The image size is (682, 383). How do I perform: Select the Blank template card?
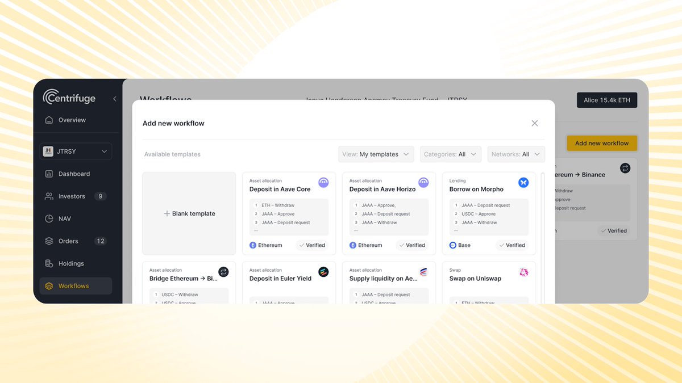tap(189, 214)
